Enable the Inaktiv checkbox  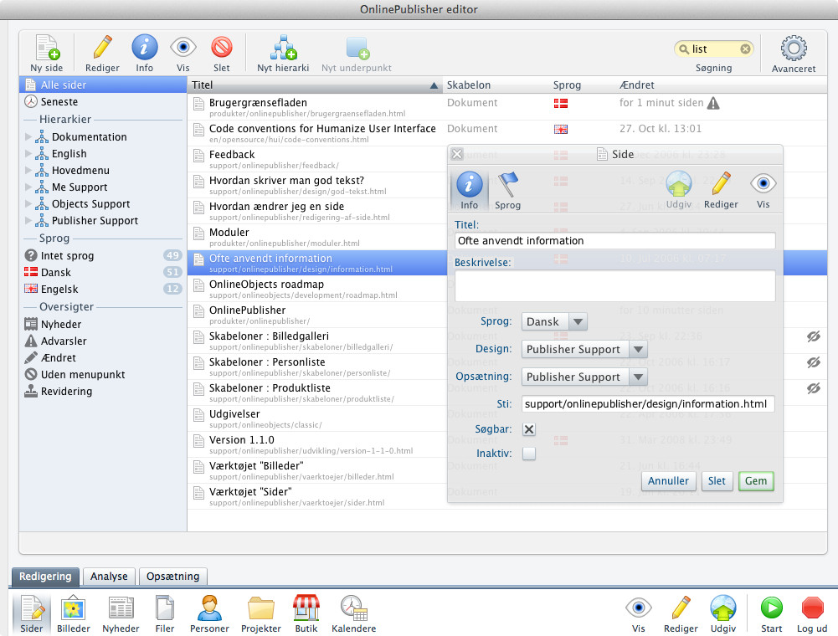point(529,454)
